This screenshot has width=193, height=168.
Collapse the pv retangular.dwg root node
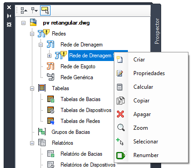23,23
